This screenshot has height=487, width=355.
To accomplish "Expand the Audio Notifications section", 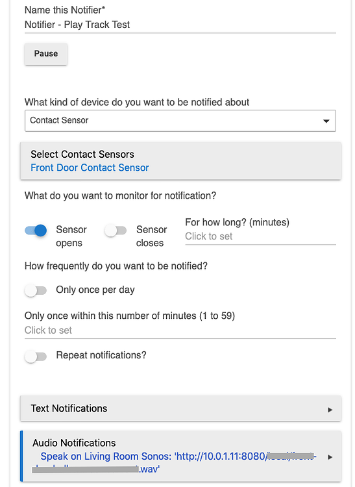I will pos(182,456).
